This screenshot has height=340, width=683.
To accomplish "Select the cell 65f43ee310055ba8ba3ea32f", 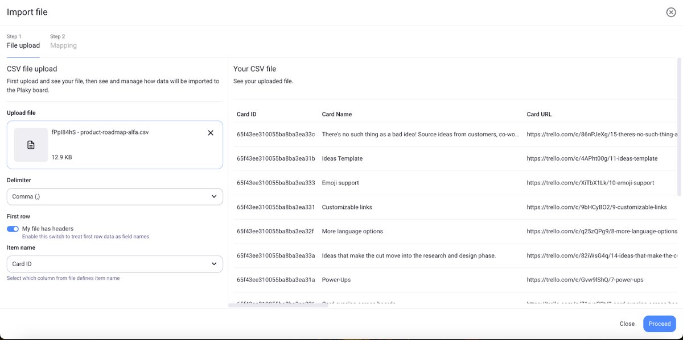I will [x=276, y=231].
